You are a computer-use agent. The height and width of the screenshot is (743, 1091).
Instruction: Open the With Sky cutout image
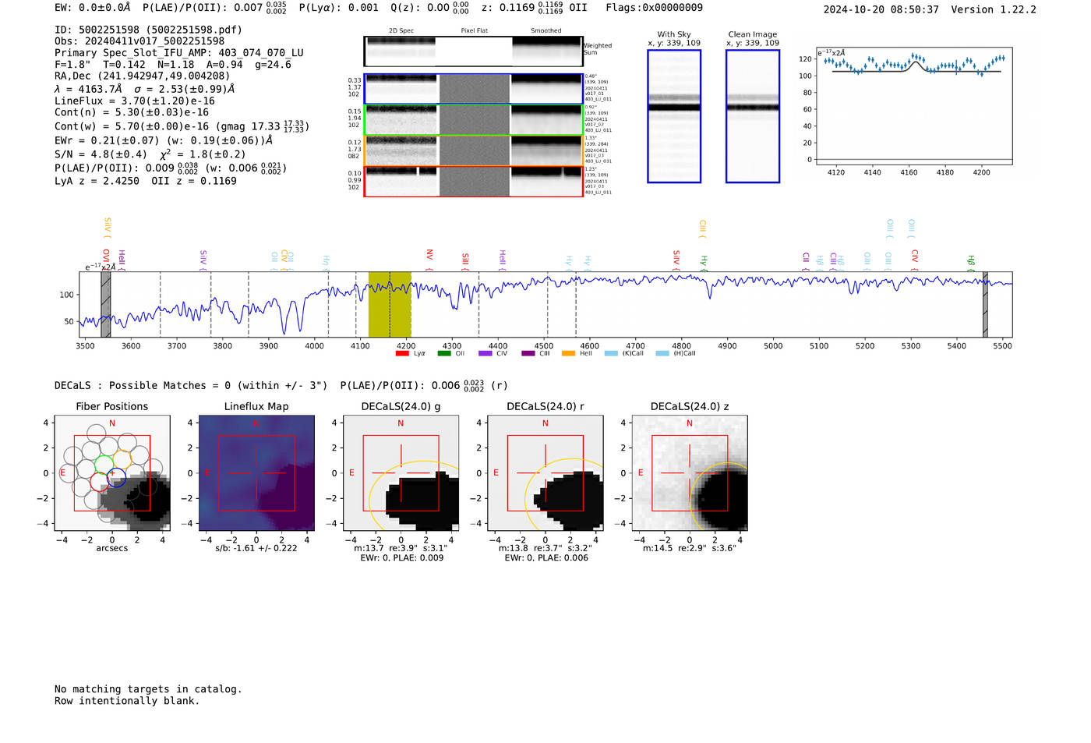pyautogui.click(x=674, y=116)
